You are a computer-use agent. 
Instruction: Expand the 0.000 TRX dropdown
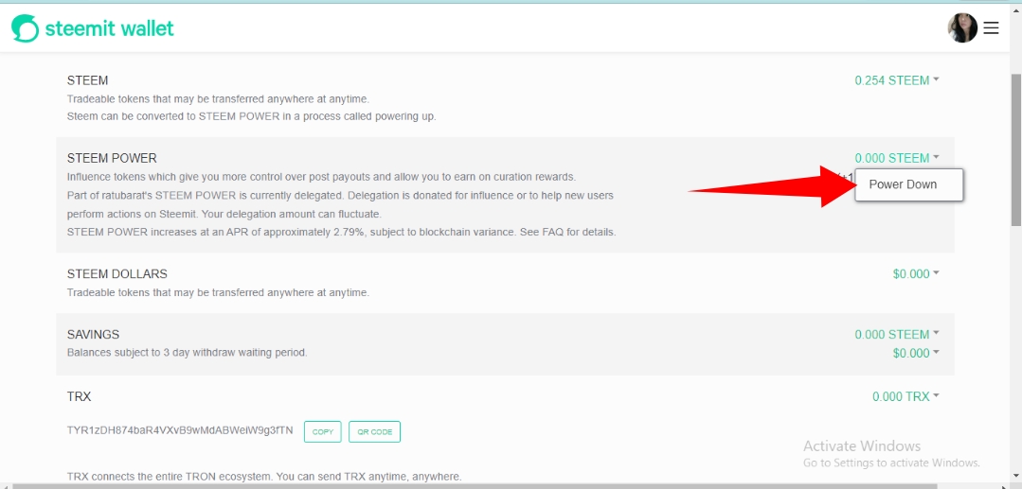(906, 396)
